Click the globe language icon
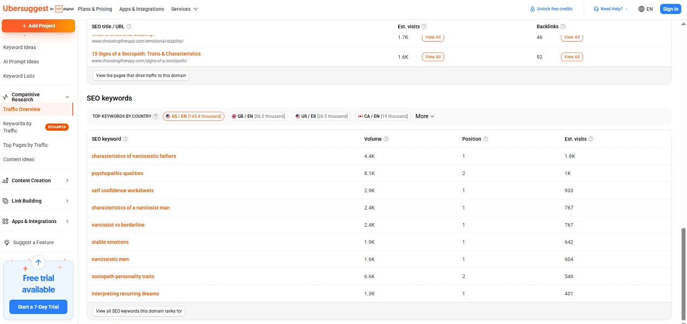The image size is (687, 324). 642,9
